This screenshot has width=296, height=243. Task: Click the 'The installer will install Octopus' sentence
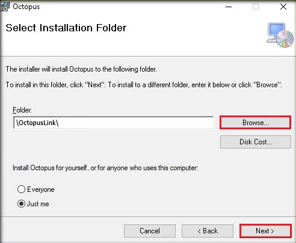click(x=81, y=69)
